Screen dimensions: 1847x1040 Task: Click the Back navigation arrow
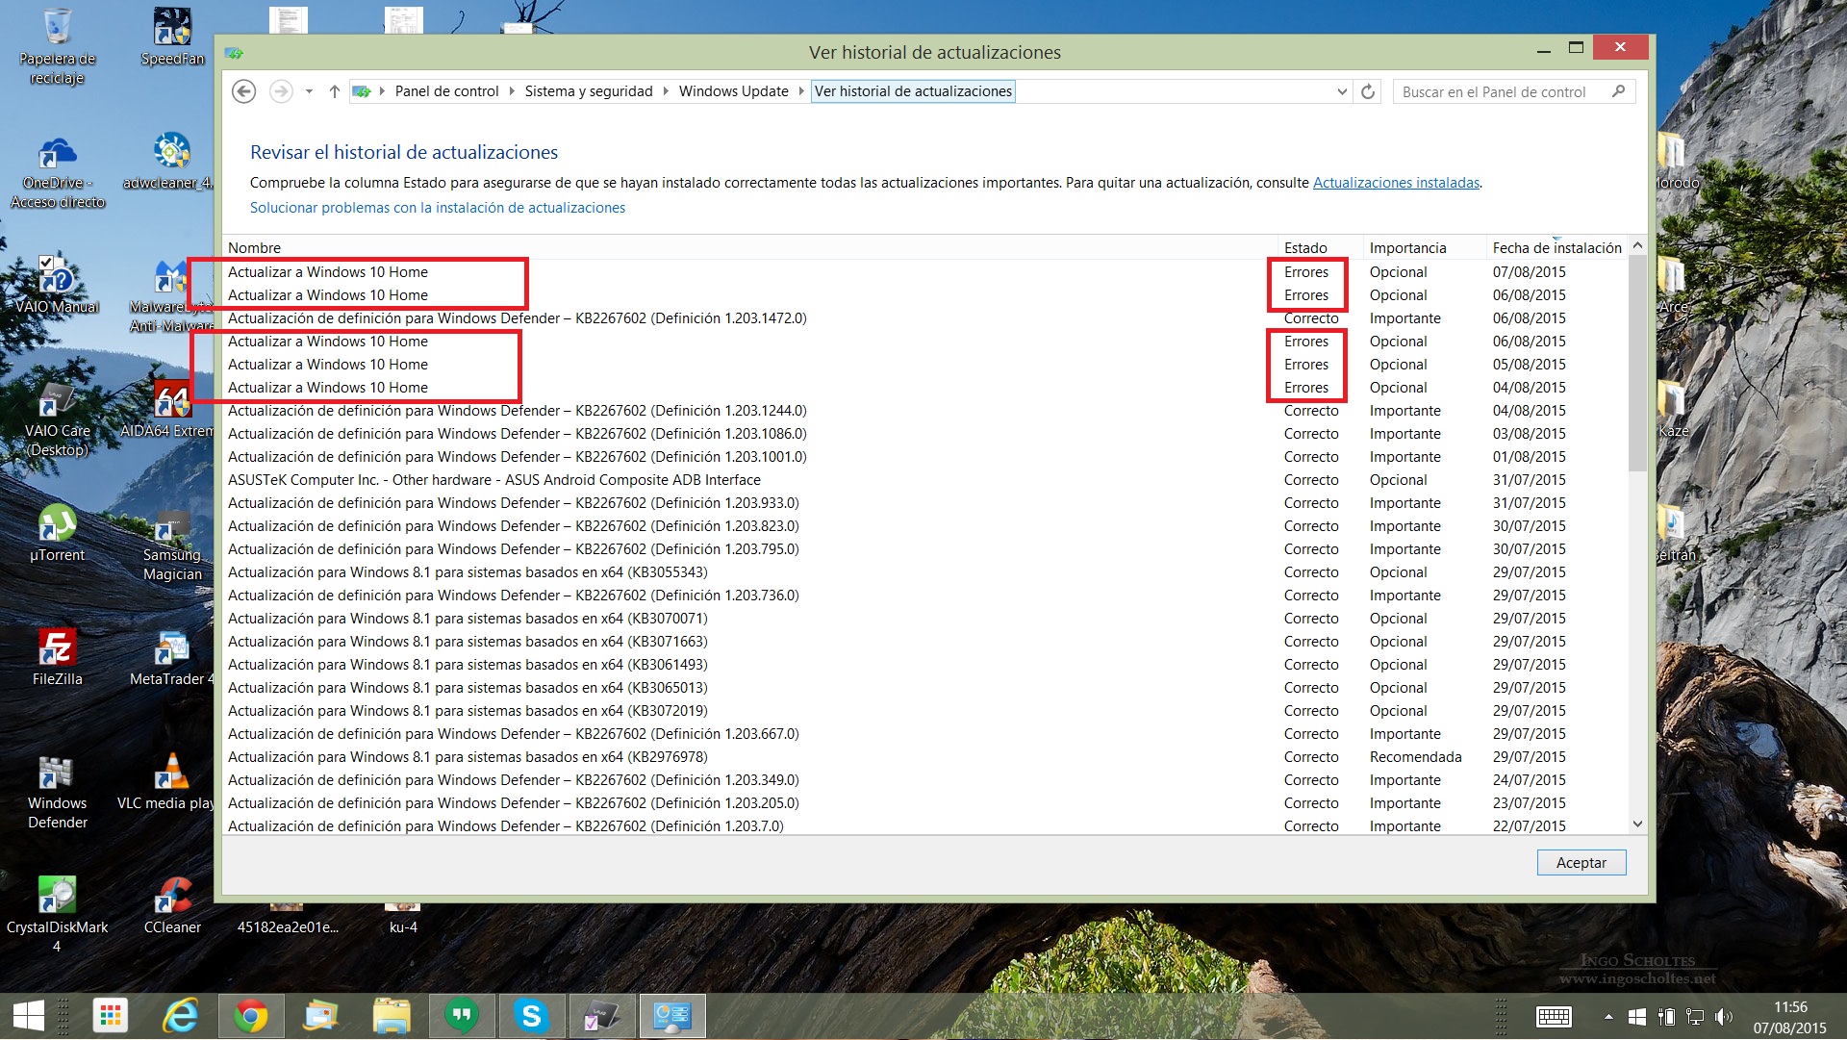click(x=244, y=91)
